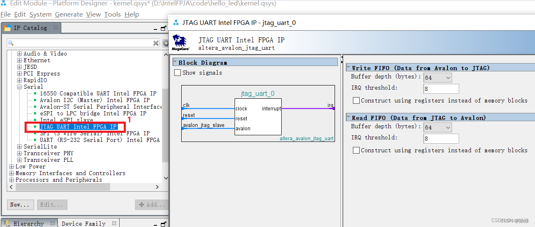
Task: Clear the IP Catalog search field
Action: coord(156,43)
